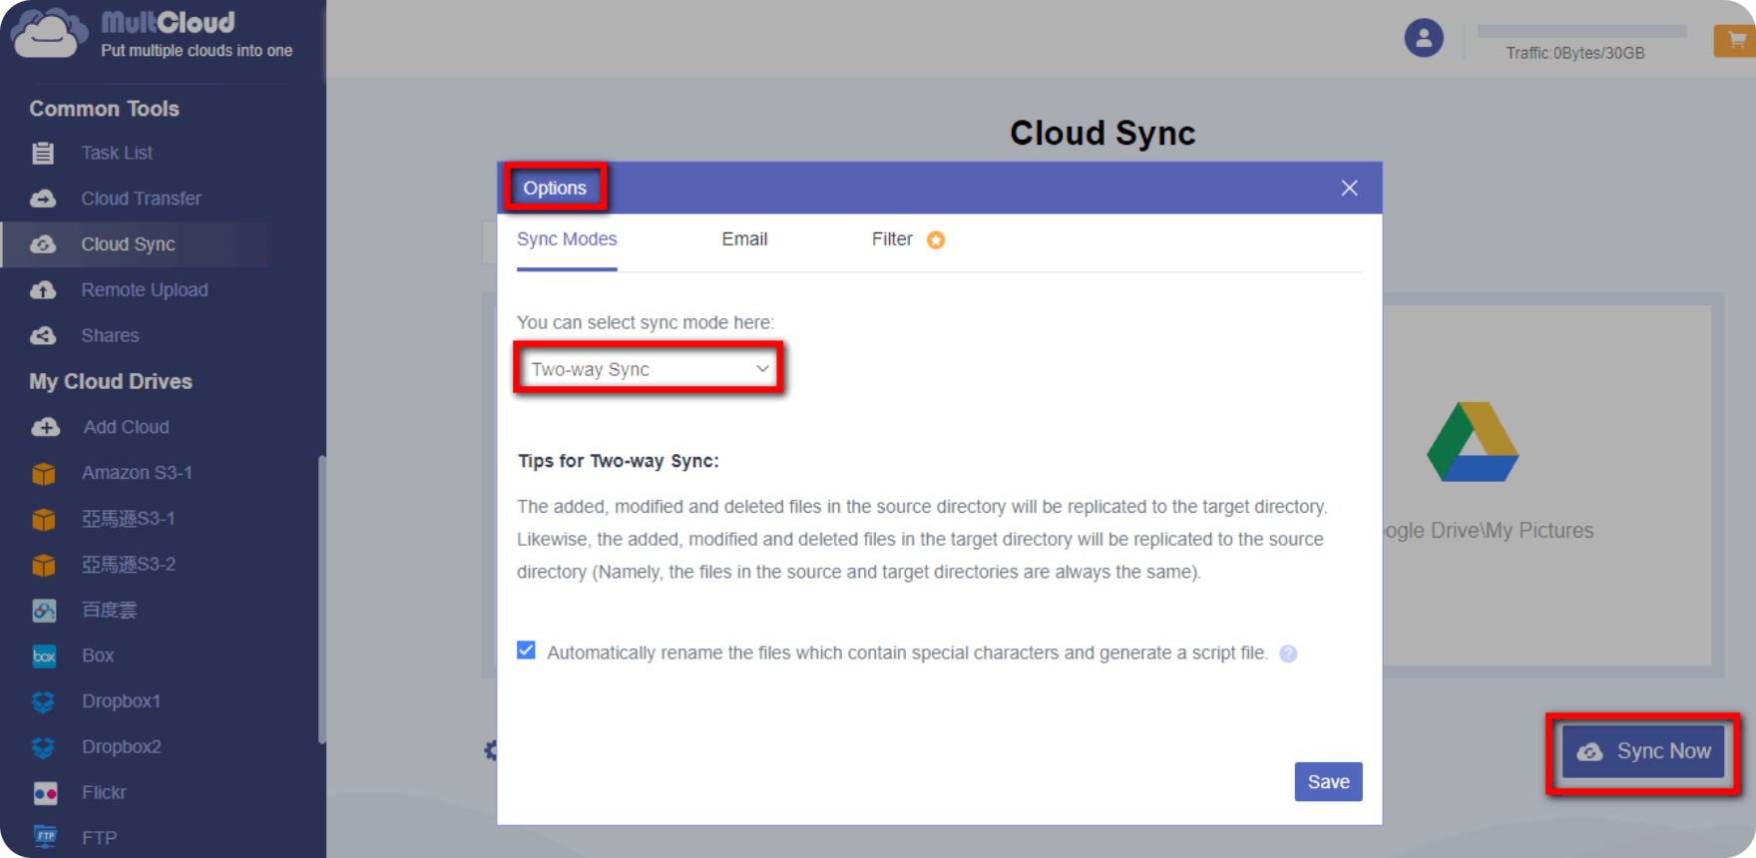Open the 亞馬遜S3-1 drive
The height and width of the screenshot is (858, 1756).
[x=128, y=519]
